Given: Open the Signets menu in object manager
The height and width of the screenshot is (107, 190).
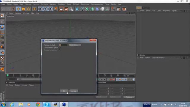Looking at the screenshot, I should click(x=174, y=11).
